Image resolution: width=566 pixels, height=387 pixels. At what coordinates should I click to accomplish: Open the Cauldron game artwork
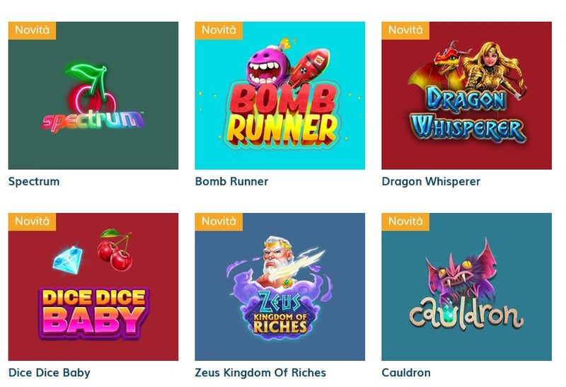[466, 287]
